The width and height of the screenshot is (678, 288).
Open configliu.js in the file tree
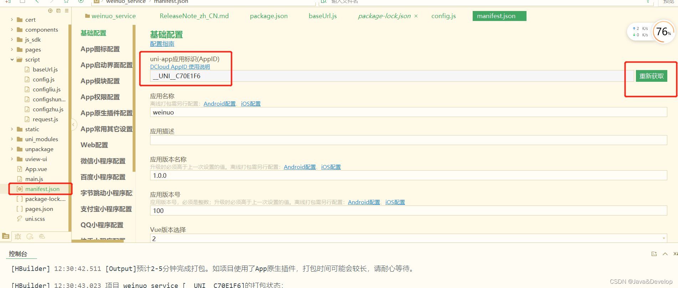pos(47,89)
